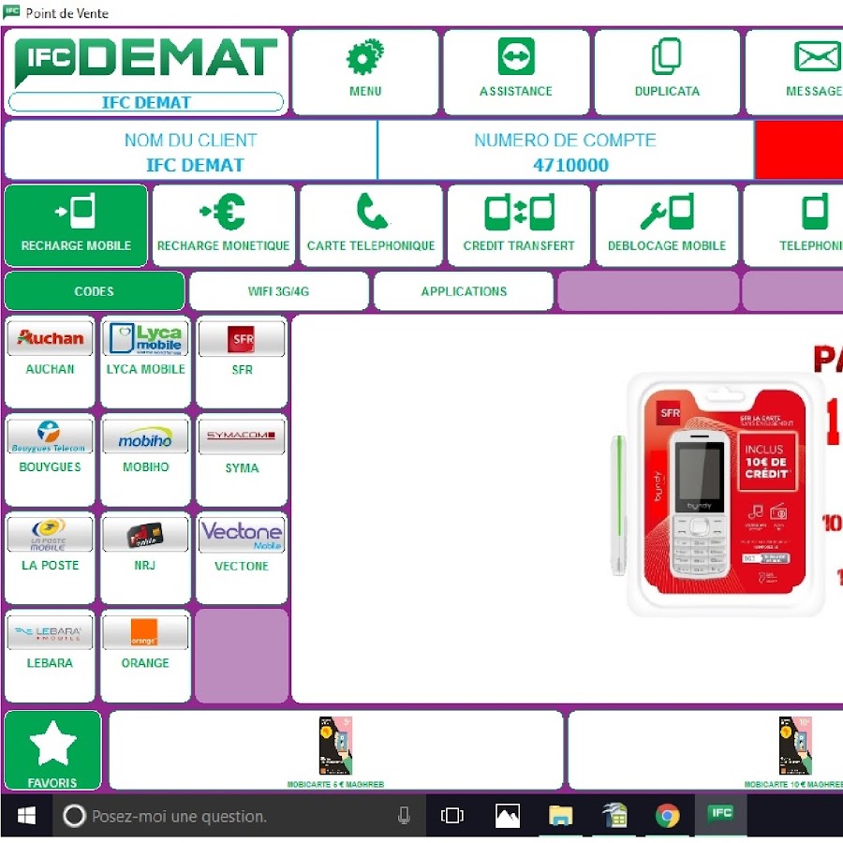Switch to the APPLICATIONS tab
The height and width of the screenshot is (843, 843).
click(x=464, y=291)
